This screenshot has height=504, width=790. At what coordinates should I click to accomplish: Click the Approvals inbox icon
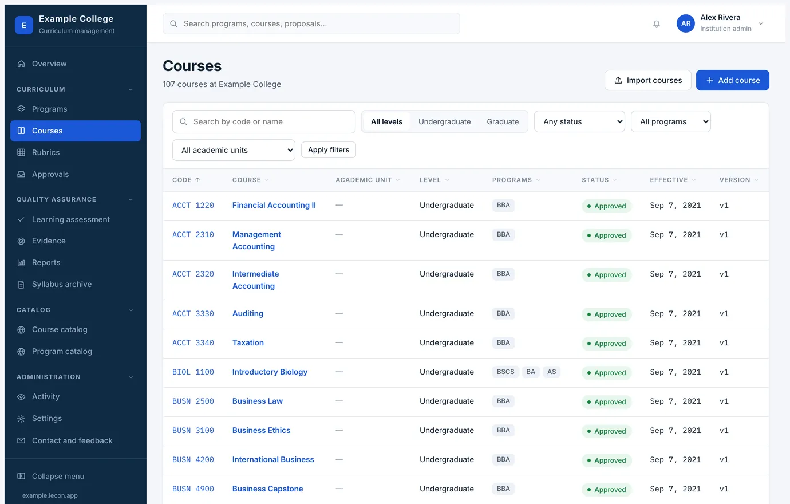point(21,174)
